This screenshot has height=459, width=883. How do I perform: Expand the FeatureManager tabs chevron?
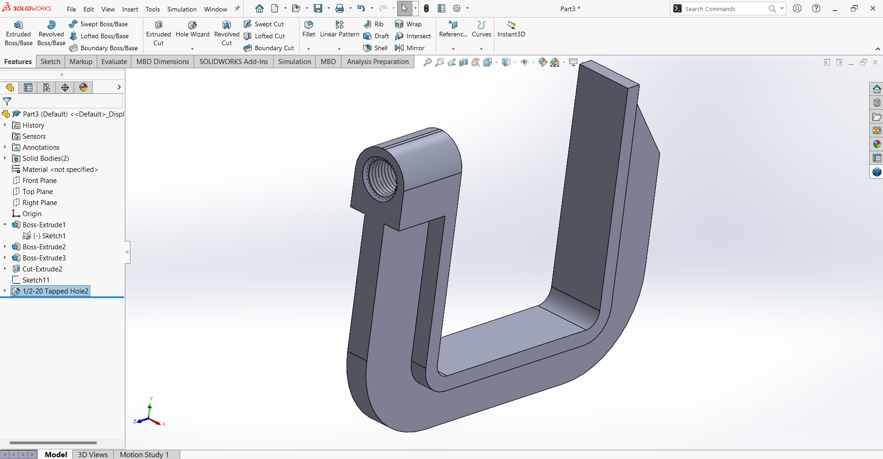point(119,87)
